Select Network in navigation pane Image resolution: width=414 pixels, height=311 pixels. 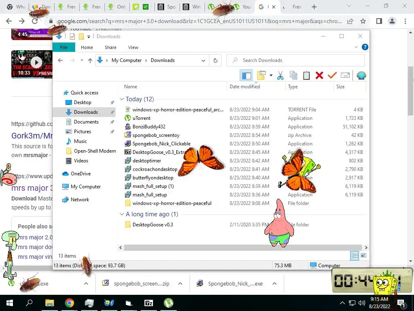(76, 199)
